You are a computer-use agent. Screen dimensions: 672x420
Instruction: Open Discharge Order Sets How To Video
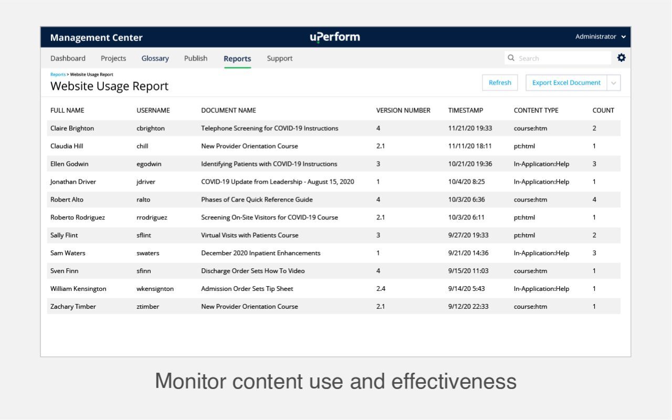point(253,271)
